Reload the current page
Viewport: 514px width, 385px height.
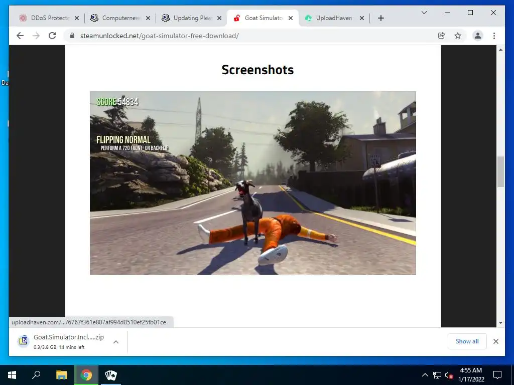pos(52,36)
